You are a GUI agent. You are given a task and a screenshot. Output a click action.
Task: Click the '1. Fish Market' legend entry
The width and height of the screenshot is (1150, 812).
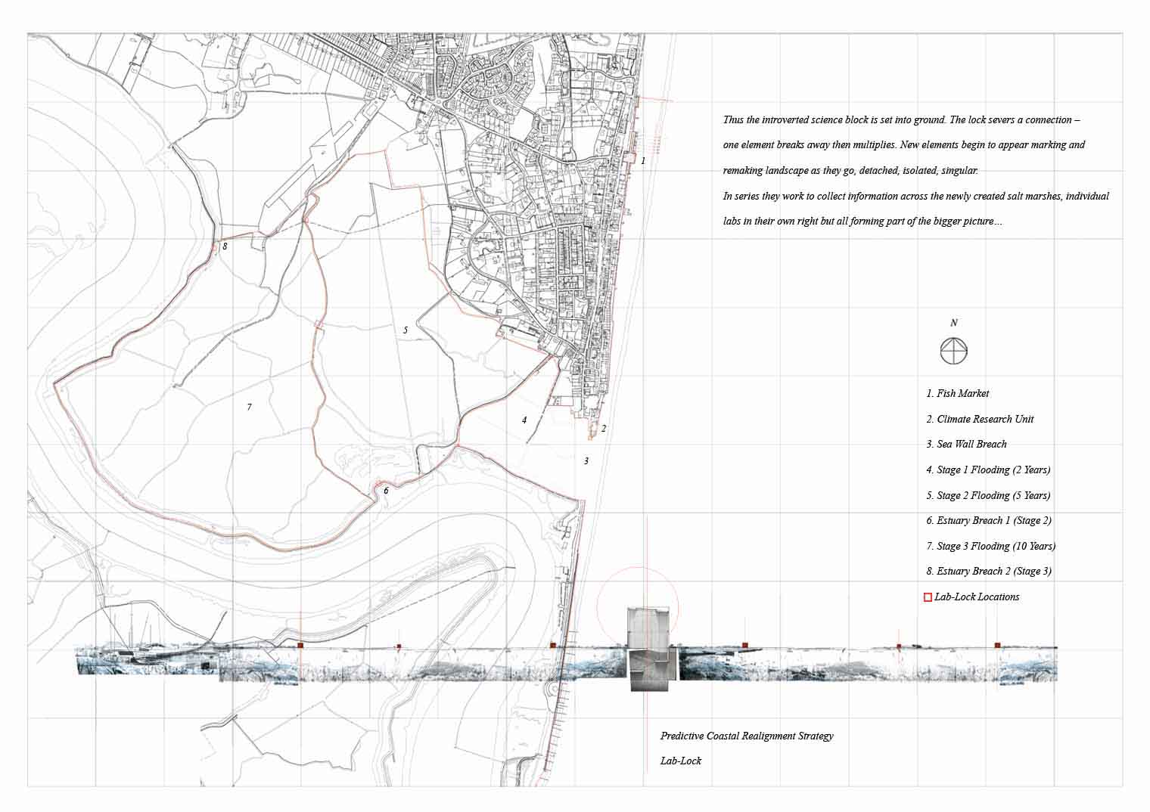coord(957,394)
